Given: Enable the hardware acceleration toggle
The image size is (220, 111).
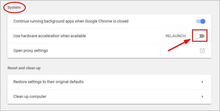Looking at the screenshot, I should point(200,36).
